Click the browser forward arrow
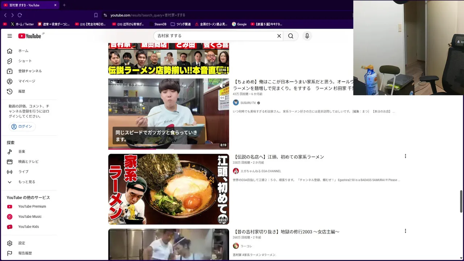The image size is (464, 261). coord(12,15)
